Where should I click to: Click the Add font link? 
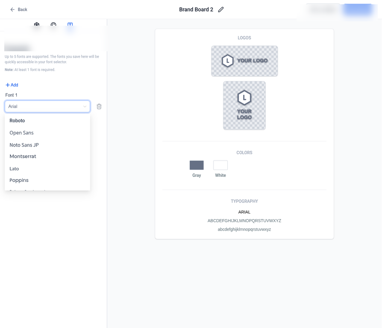coord(12,85)
